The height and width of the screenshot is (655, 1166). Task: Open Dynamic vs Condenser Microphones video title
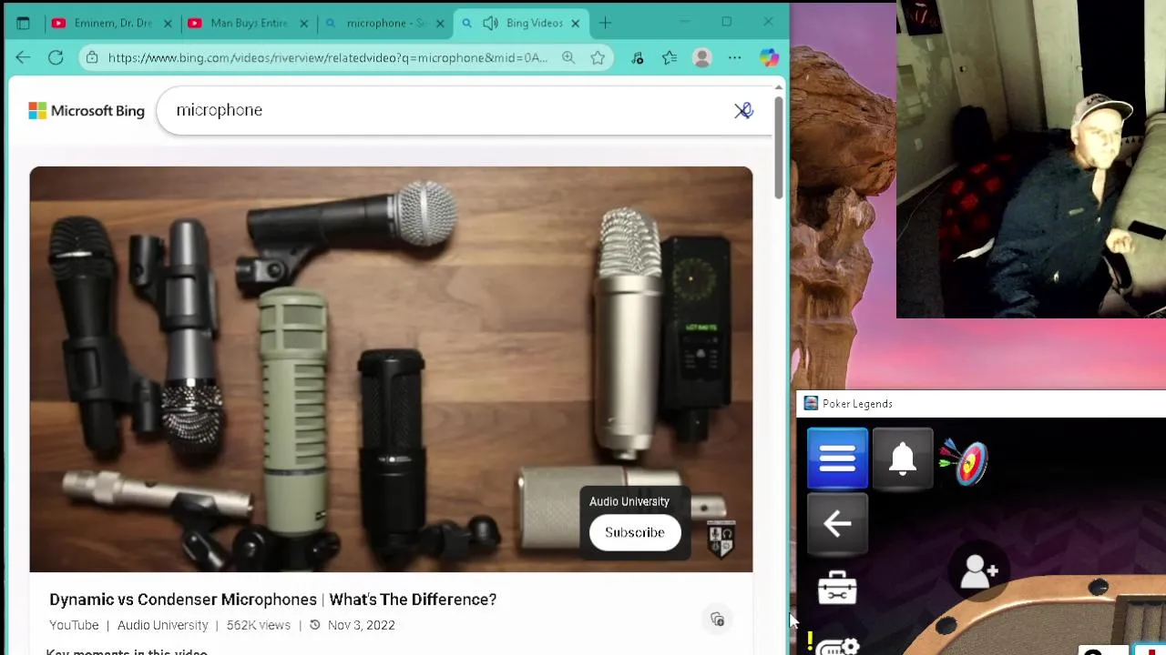coord(272,600)
